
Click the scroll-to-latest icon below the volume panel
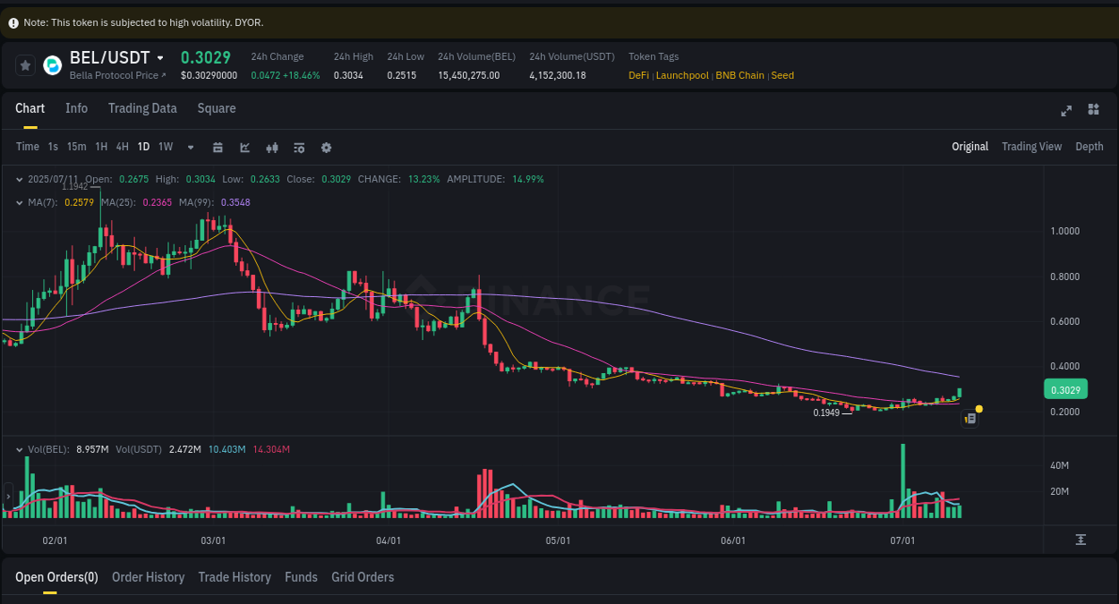(1080, 540)
